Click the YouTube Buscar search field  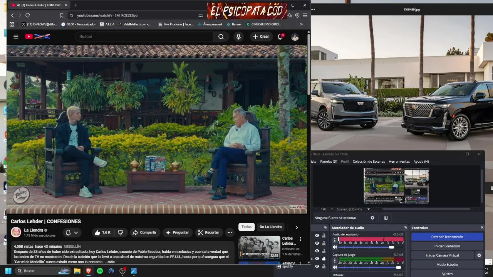pyautogui.click(x=144, y=37)
